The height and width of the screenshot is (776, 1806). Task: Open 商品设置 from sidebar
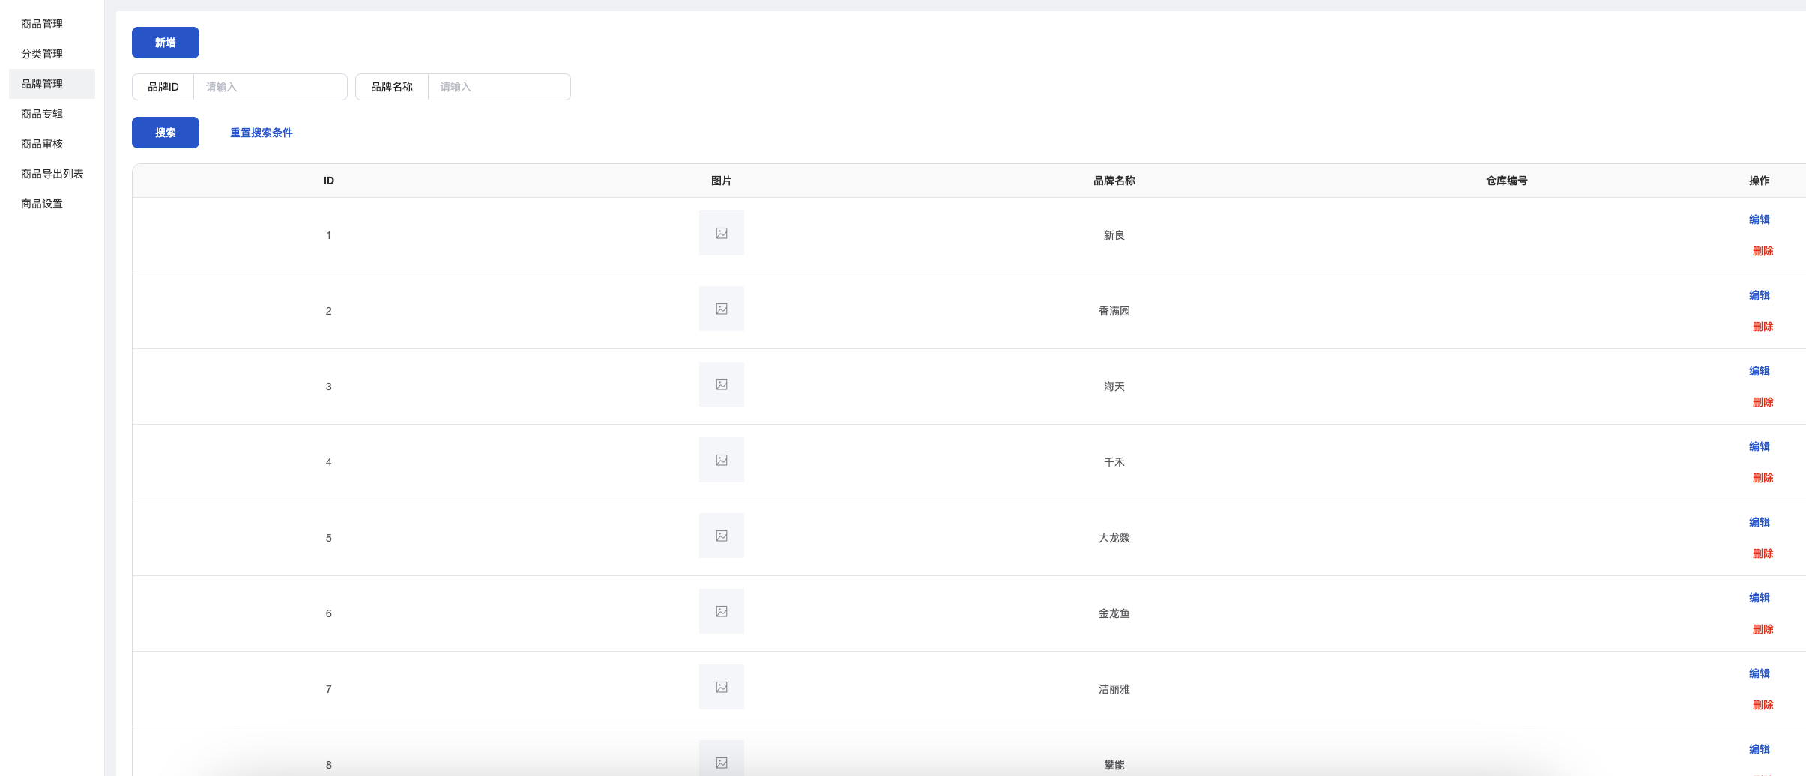pyautogui.click(x=42, y=204)
